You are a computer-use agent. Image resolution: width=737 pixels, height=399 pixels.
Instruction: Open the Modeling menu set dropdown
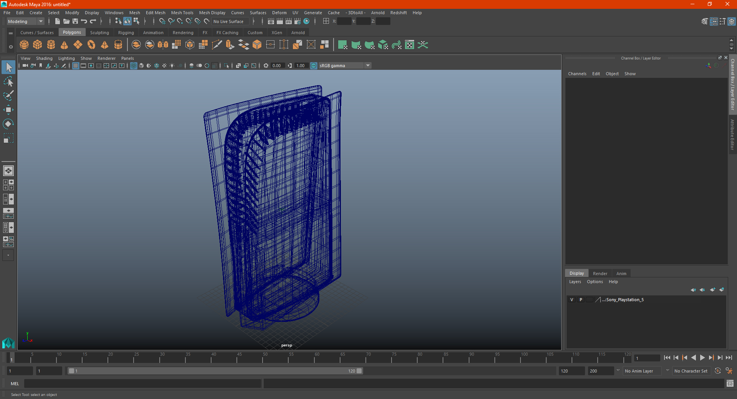click(x=25, y=21)
